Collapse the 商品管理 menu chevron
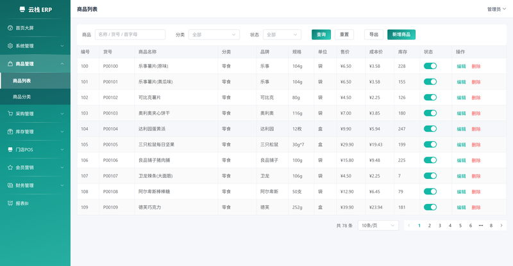This screenshot has height=266, width=513. tap(62, 64)
